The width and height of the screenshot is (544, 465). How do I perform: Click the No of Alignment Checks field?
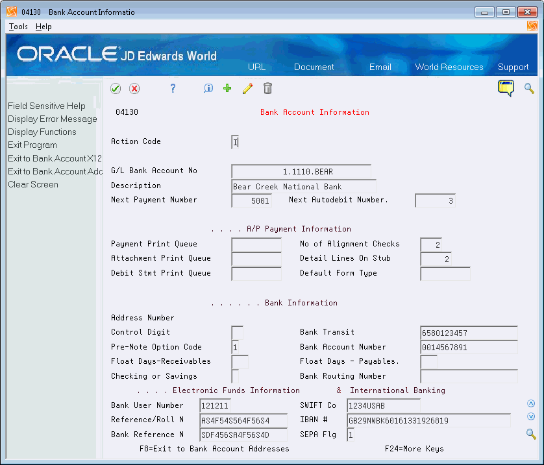coord(431,244)
